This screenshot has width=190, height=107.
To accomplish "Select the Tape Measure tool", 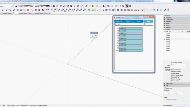I will [x=86, y=6].
